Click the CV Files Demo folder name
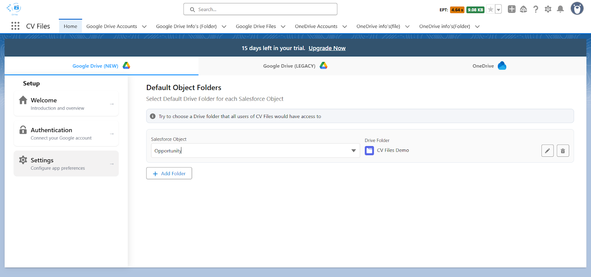The image size is (591, 277). [x=393, y=150]
